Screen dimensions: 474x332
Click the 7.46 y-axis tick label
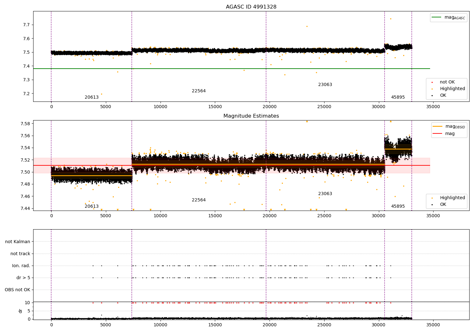click(25, 196)
